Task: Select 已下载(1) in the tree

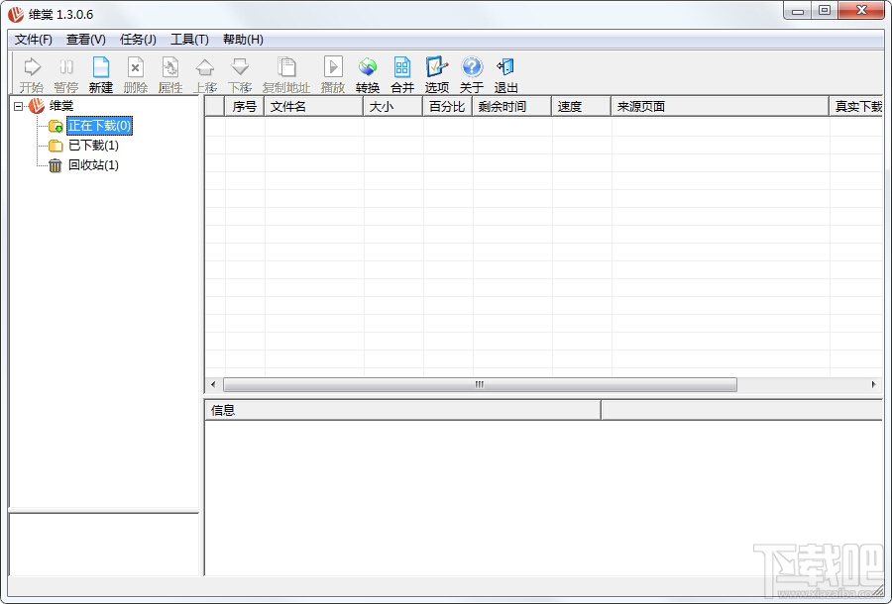Action: [93, 146]
